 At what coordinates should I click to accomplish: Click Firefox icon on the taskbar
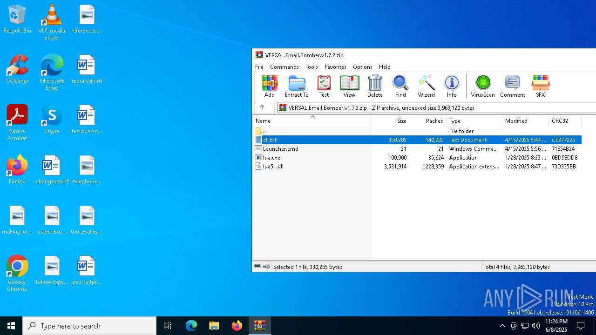click(237, 326)
